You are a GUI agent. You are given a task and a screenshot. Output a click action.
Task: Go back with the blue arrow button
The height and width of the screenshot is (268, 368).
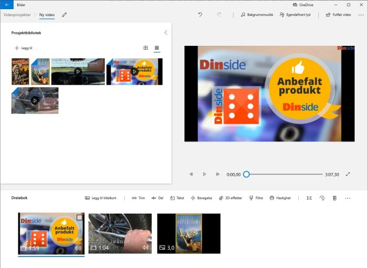click(7, 5)
